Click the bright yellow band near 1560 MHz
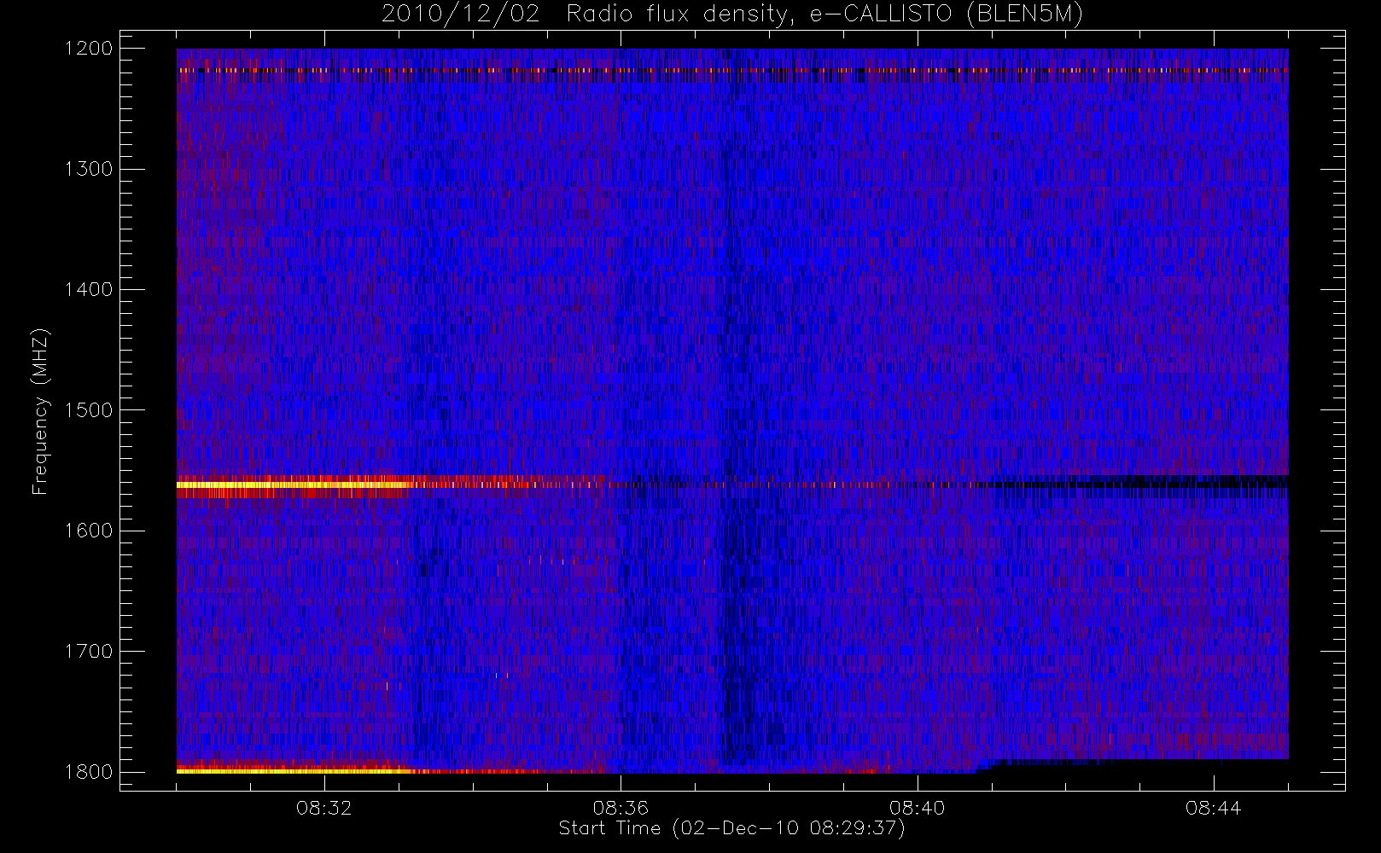Screen dimensions: 1381x853 click(x=294, y=485)
